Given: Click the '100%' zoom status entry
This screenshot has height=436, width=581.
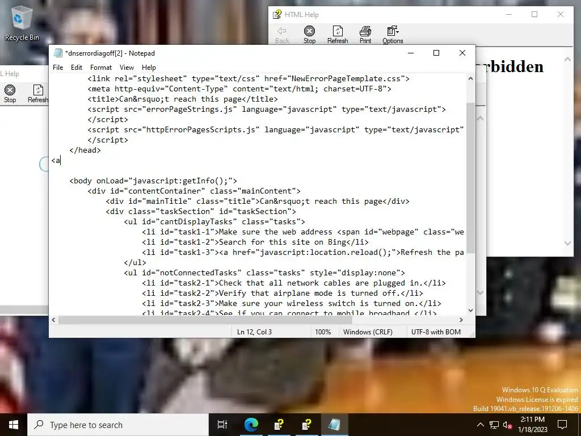Looking at the screenshot, I should tap(323, 332).
